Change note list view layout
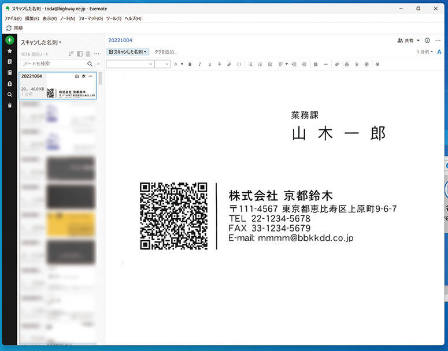448x351 pixels. pos(80,54)
